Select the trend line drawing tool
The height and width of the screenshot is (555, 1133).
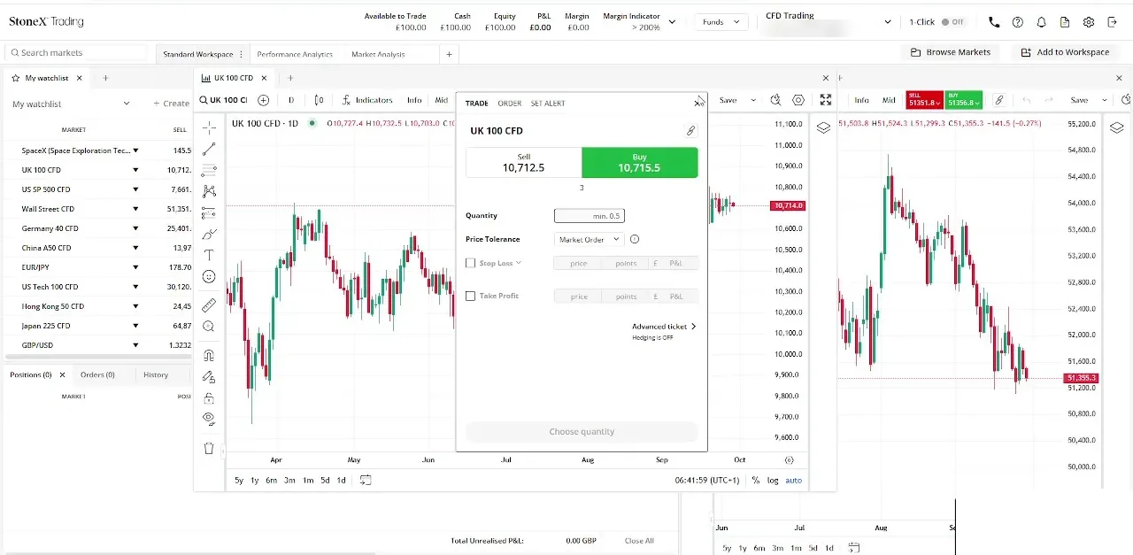pos(209,150)
